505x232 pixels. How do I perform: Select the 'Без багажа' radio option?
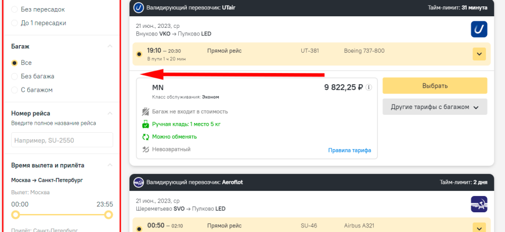coord(15,76)
